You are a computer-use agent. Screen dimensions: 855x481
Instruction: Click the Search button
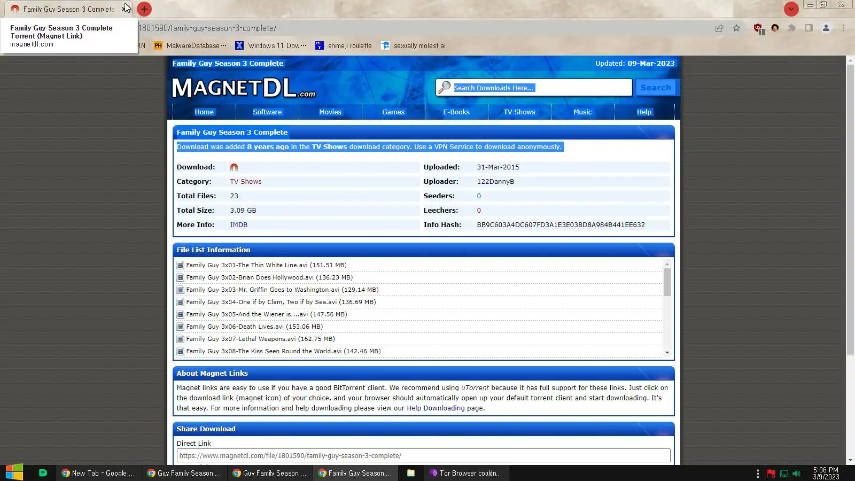(x=656, y=88)
